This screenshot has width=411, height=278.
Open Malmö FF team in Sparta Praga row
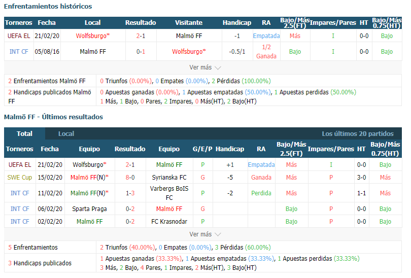tap(169, 209)
